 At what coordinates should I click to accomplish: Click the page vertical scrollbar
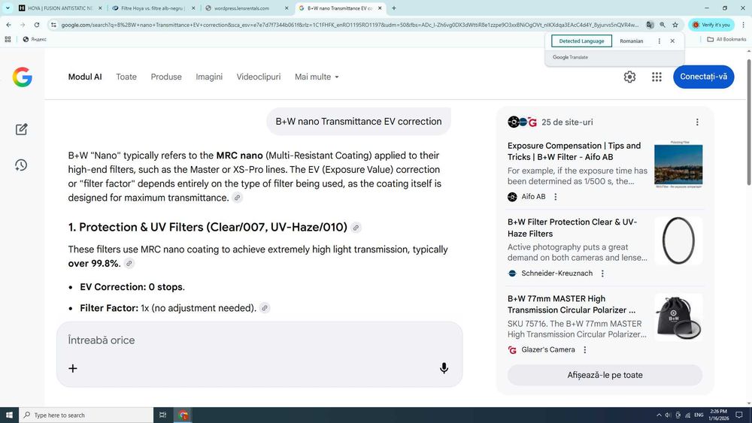(749, 122)
